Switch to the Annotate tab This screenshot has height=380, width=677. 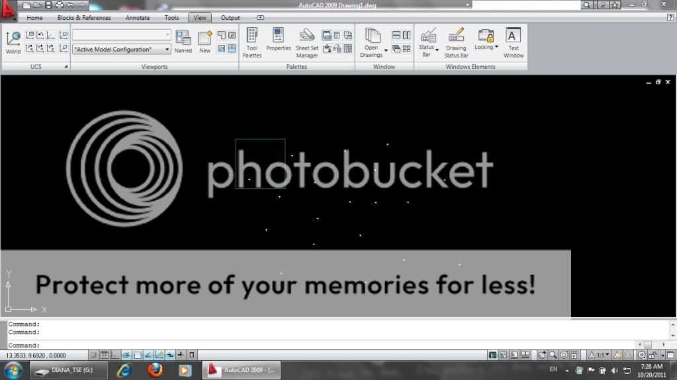tap(138, 18)
